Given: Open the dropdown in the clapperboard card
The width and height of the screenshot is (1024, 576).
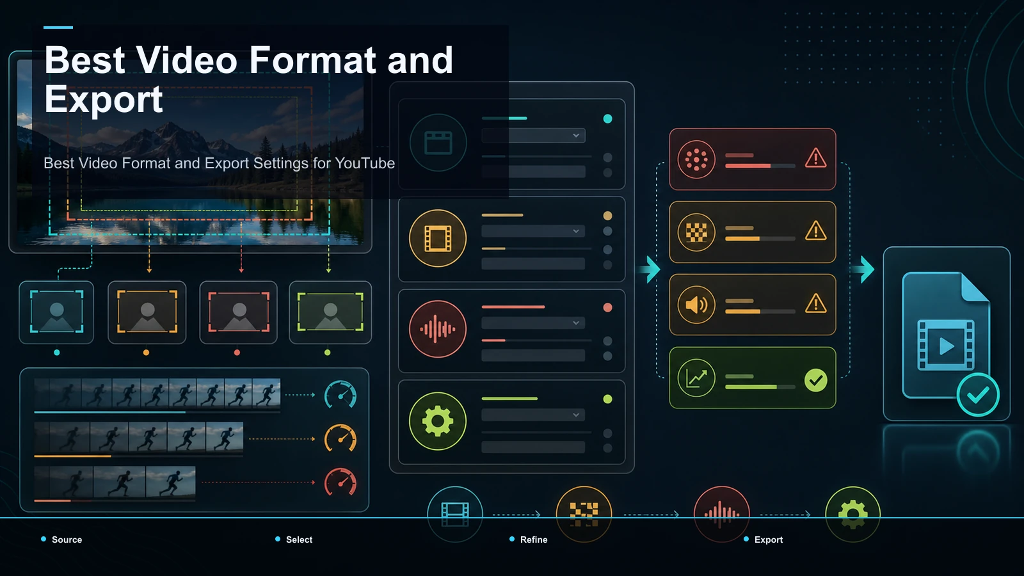Looking at the screenshot, I should coord(534,135).
